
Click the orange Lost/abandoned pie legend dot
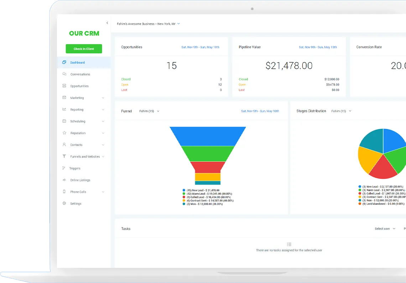pos(360,204)
